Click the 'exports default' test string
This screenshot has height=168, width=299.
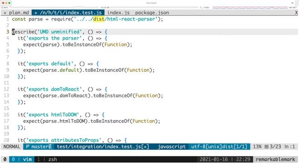tap(50, 64)
